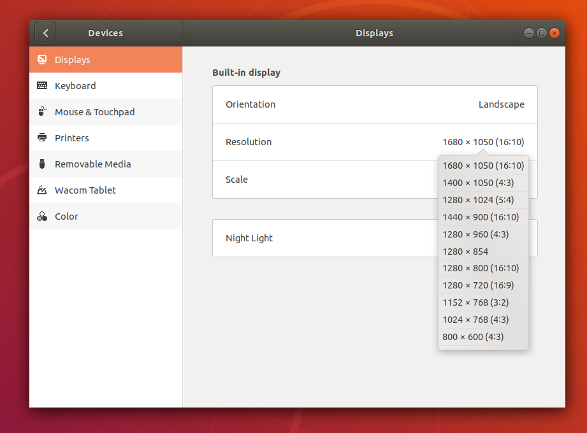587x433 pixels.
Task: Select 1152 × 768 (3:2) resolution
Action: (483, 302)
